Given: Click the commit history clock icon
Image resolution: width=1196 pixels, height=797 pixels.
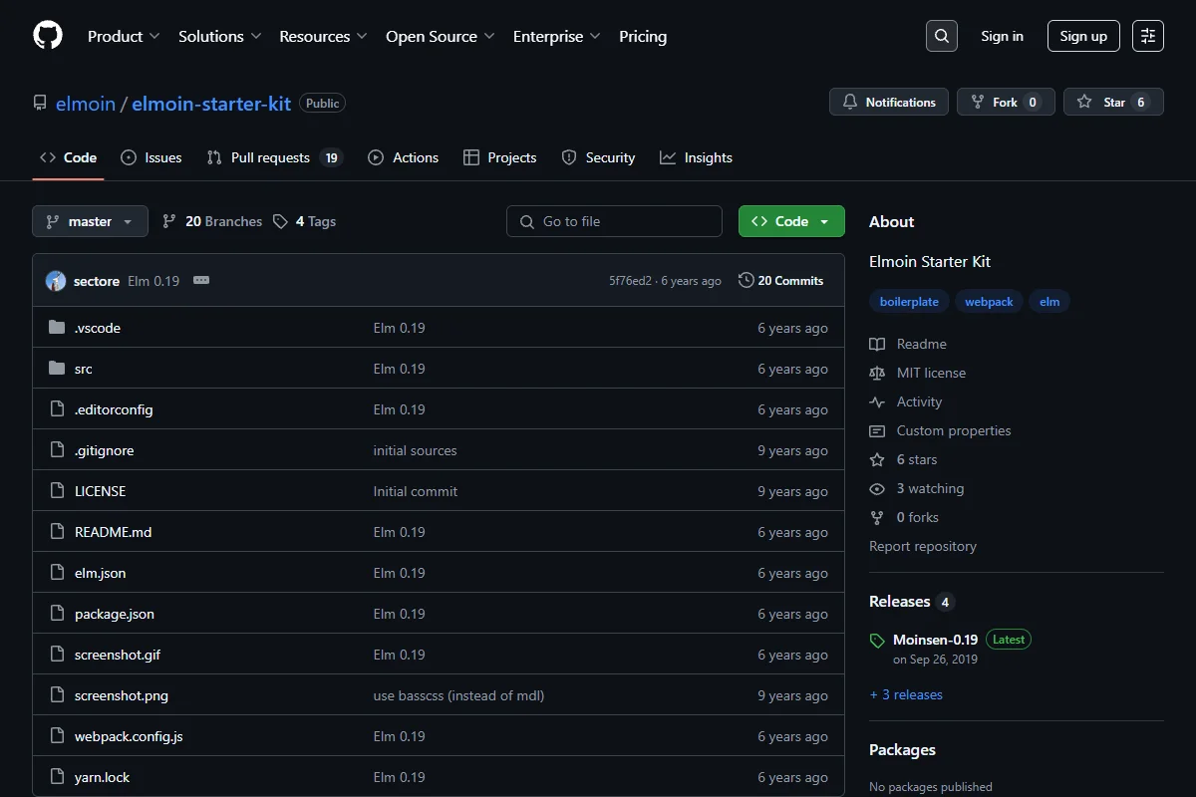Looking at the screenshot, I should pos(746,280).
